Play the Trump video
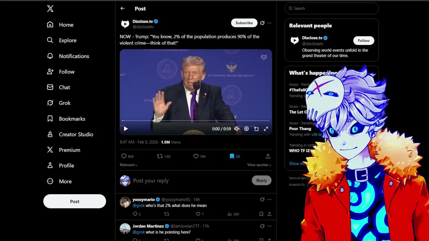This screenshot has width=429, height=241. pyautogui.click(x=126, y=129)
